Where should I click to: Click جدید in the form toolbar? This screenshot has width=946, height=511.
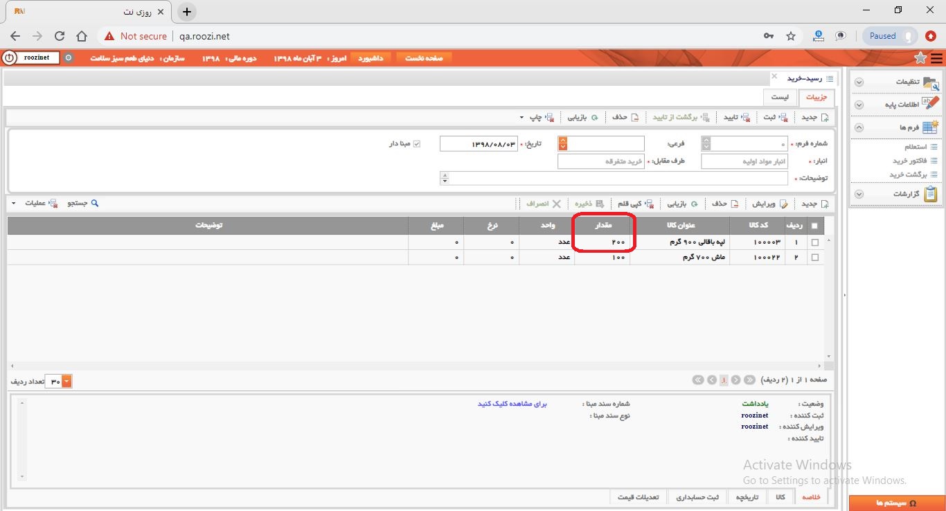point(814,118)
